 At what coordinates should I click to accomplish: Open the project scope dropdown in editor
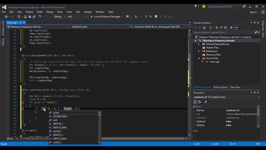coord(37,27)
